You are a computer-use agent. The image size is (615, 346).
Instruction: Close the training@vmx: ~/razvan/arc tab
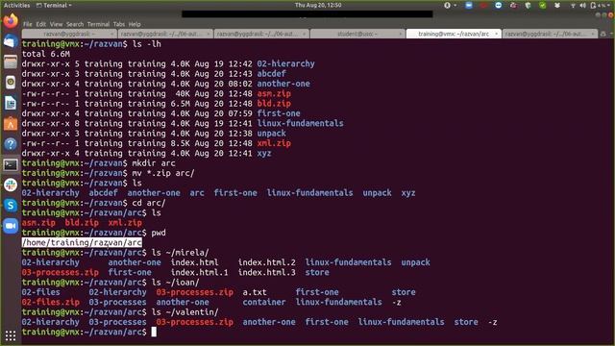coord(496,35)
